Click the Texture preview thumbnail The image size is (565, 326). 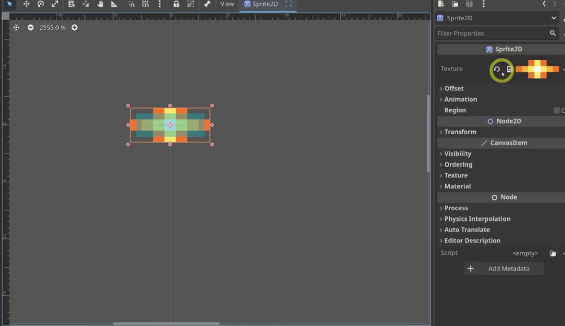(537, 69)
